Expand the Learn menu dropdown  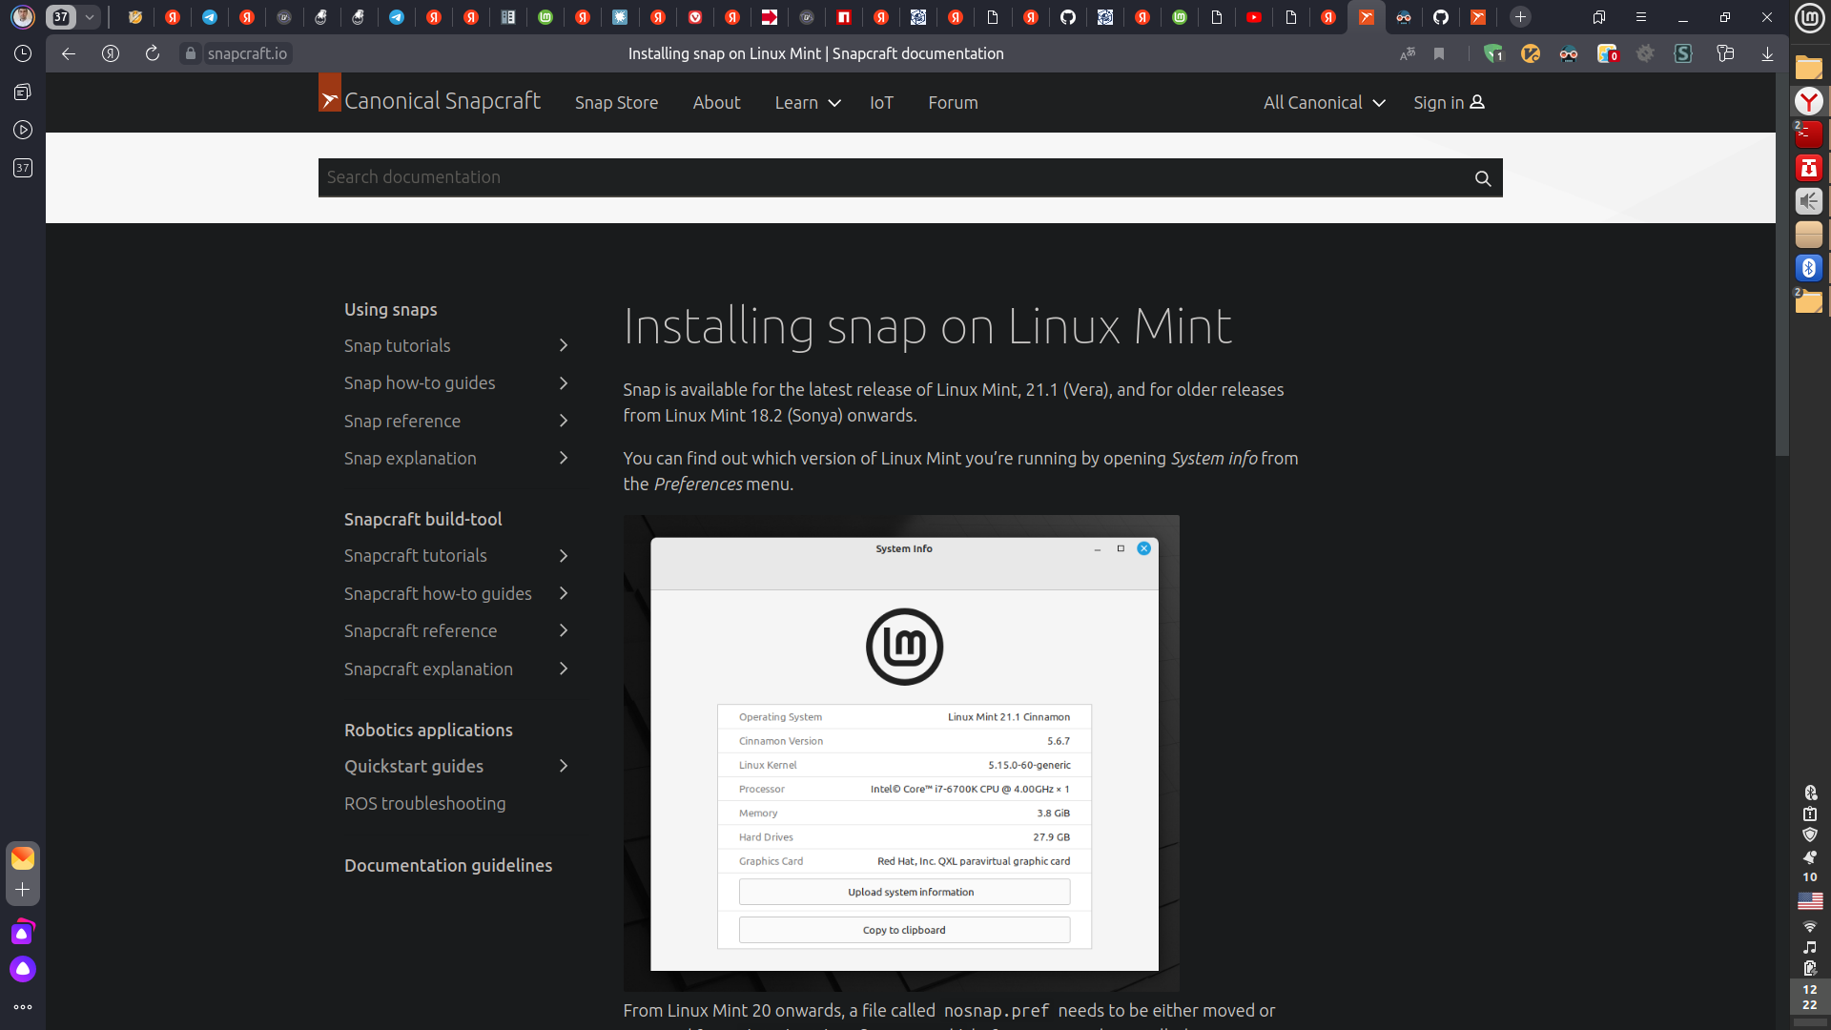(x=807, y=103)
